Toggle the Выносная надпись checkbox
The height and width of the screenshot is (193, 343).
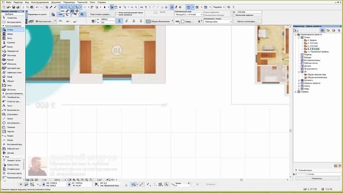click(234, 15)
